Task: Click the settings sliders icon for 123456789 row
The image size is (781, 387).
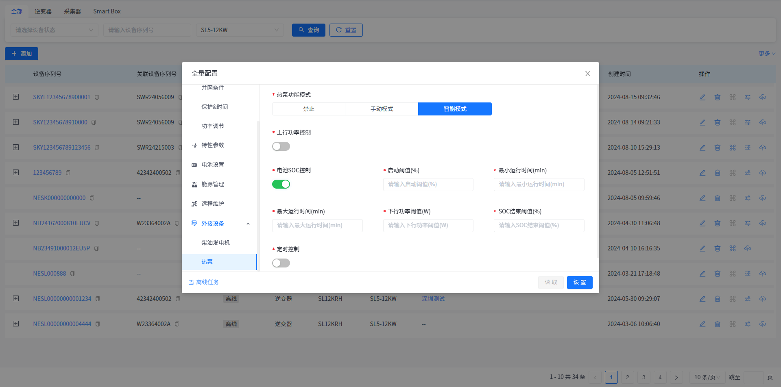Action: [x=748, y=173]
